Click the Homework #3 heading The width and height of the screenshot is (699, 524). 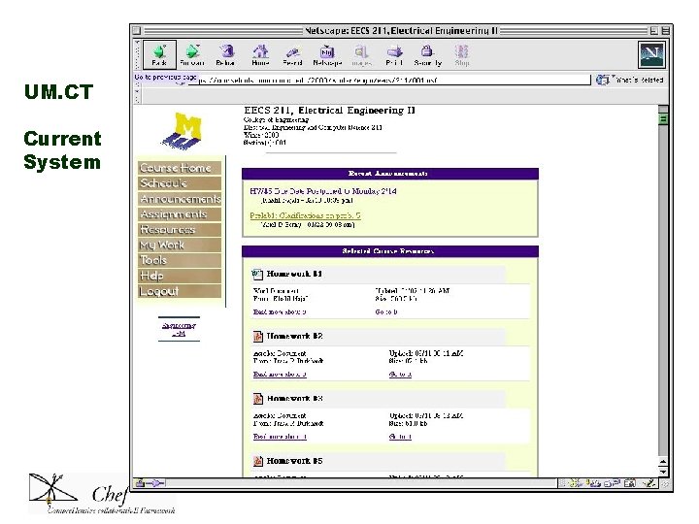click(295, 399)
